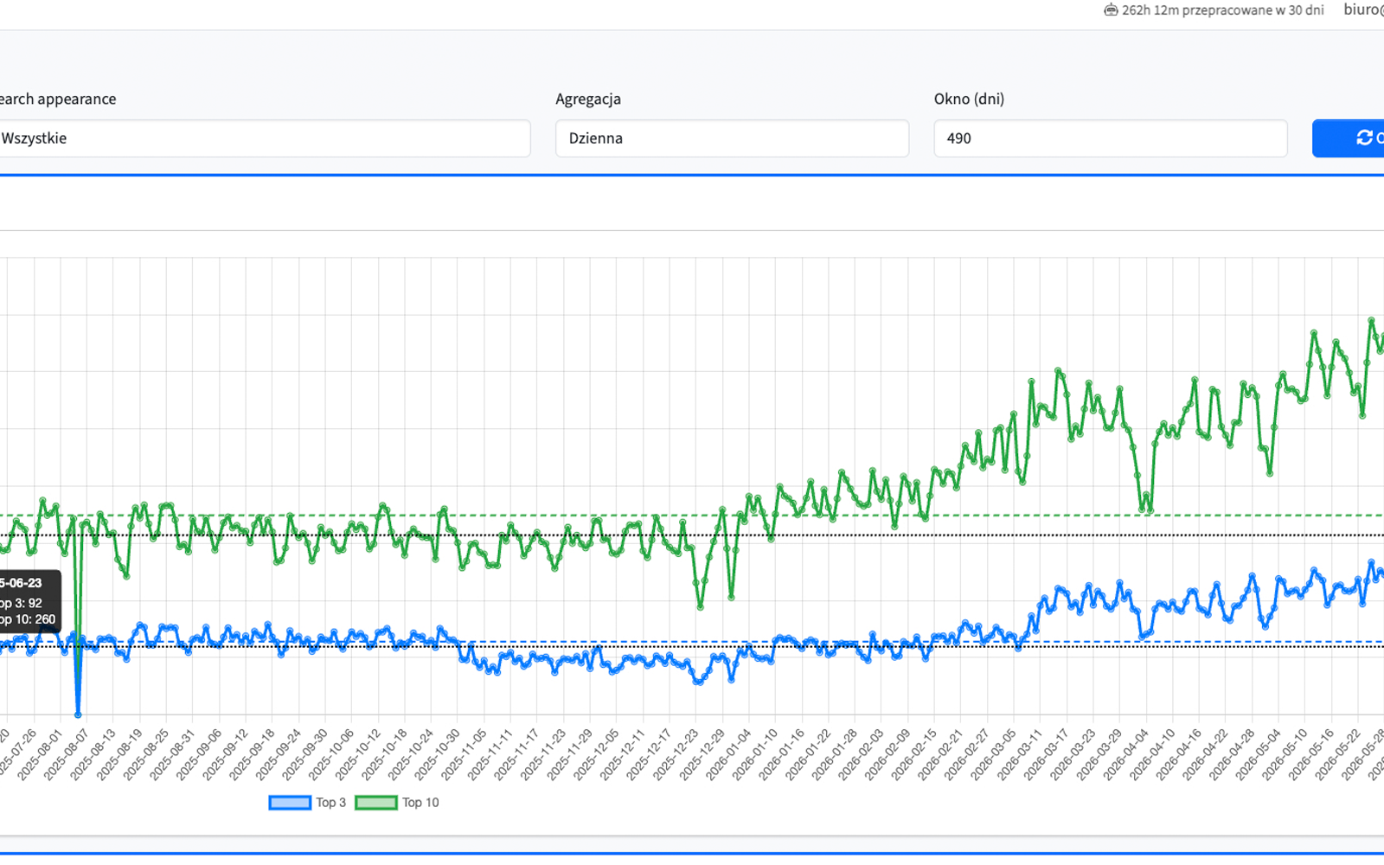Screen dimensions: 1384x865
Task: Click the x-axis label 2026-05-10
Action: coord(1284,755)
